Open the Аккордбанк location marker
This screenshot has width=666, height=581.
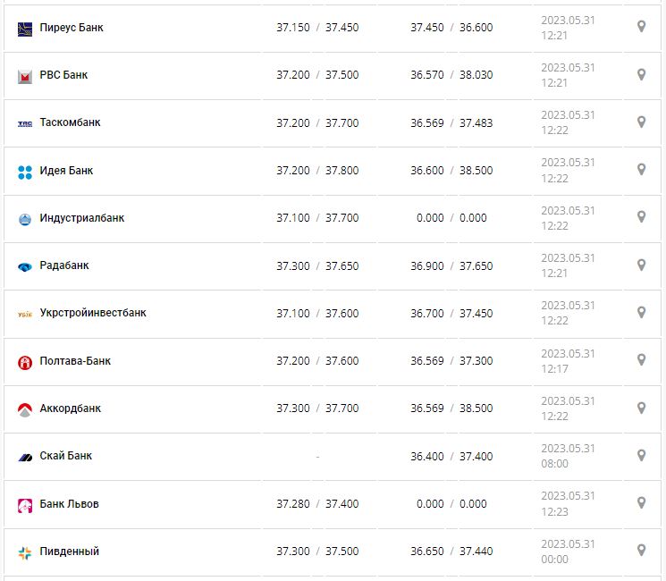pos(641,408)
